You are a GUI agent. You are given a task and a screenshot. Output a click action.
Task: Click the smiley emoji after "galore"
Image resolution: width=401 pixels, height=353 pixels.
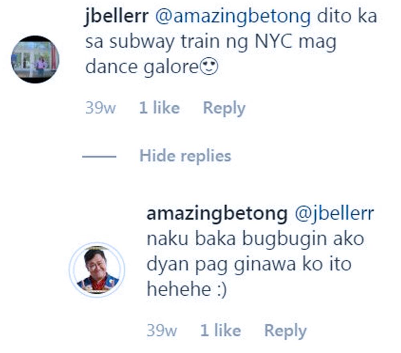209,67
